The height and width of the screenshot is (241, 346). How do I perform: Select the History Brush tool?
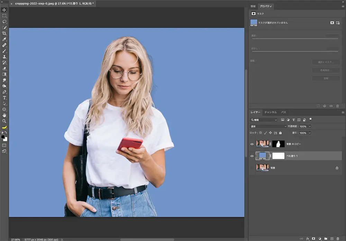4,62
